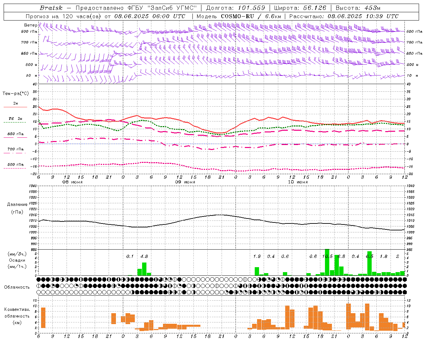Click the 850 гПа temperature legend entry
Screen dimensions: 424x339
click(16, 134)
